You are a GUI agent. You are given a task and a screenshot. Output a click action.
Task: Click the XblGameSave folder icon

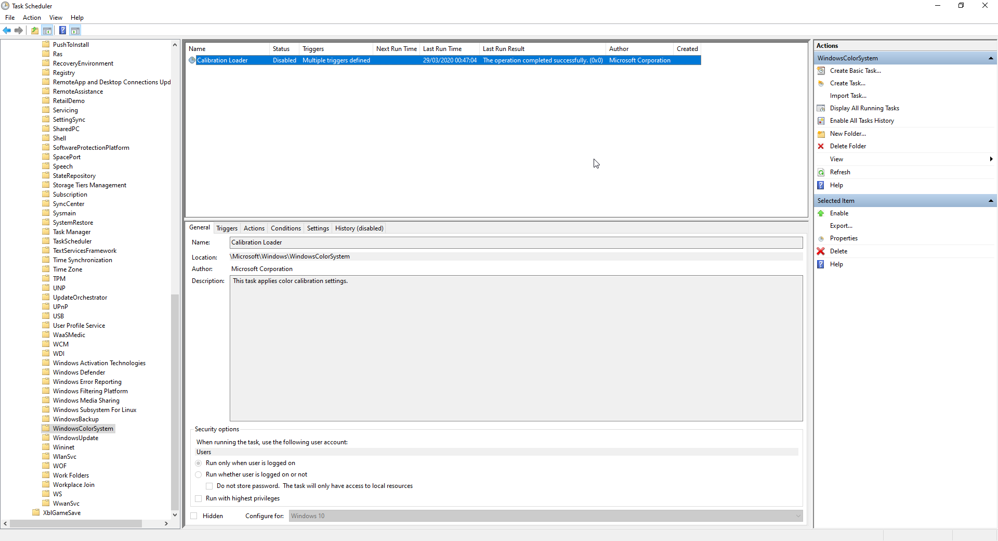tap(36, 512)
